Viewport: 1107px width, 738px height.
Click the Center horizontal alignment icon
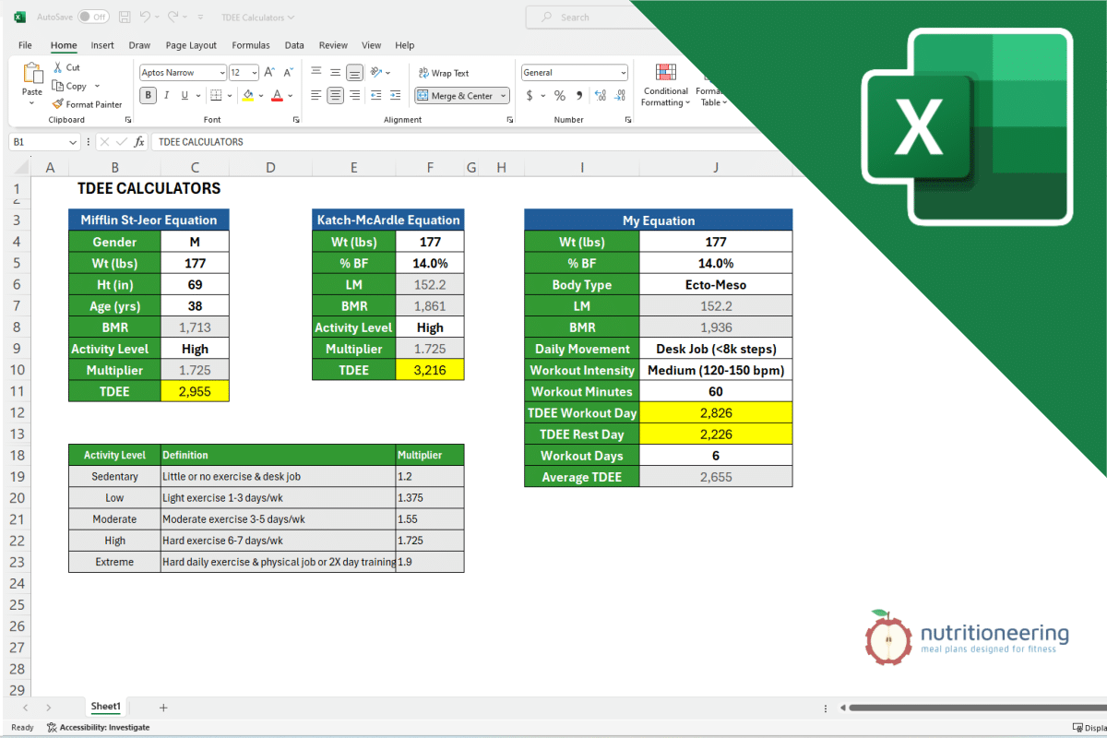[x=335, y=95]
